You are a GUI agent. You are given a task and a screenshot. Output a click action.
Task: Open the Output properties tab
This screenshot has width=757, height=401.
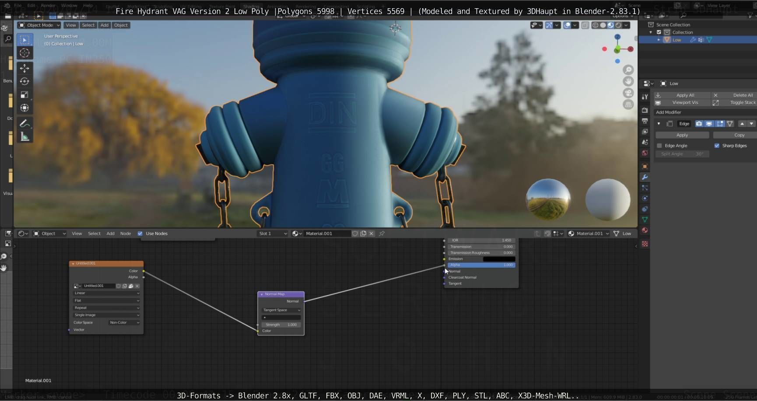(x=645, y=121)
